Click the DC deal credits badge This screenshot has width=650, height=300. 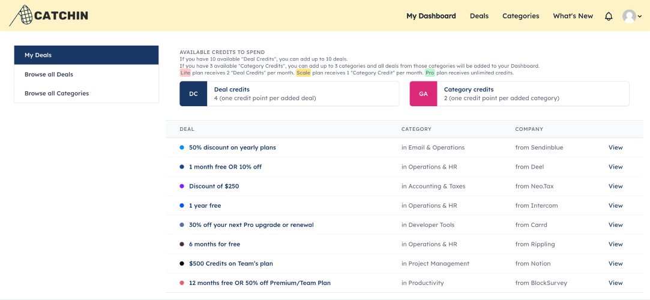pos(193,94)
